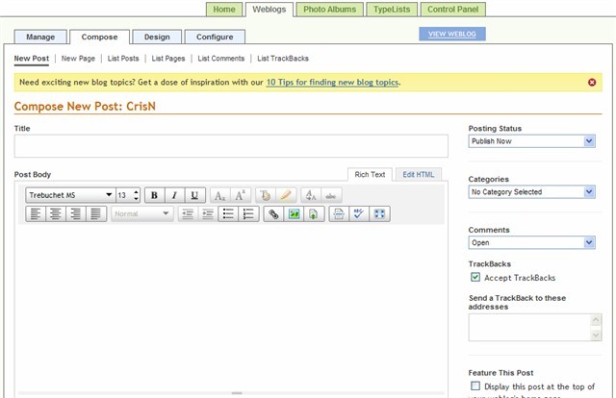Apply italic formatting to text
The width and height of the screenshot is (616, 398).
[174, 194]
